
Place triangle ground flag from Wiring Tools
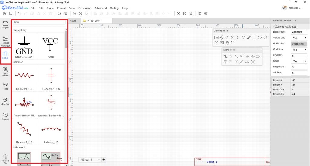tap(252, 57)
